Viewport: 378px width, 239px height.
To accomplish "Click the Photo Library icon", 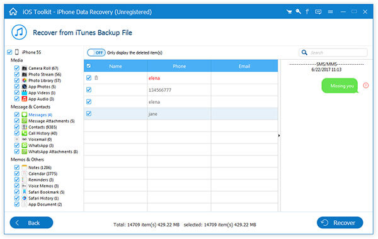I will 25,81.
